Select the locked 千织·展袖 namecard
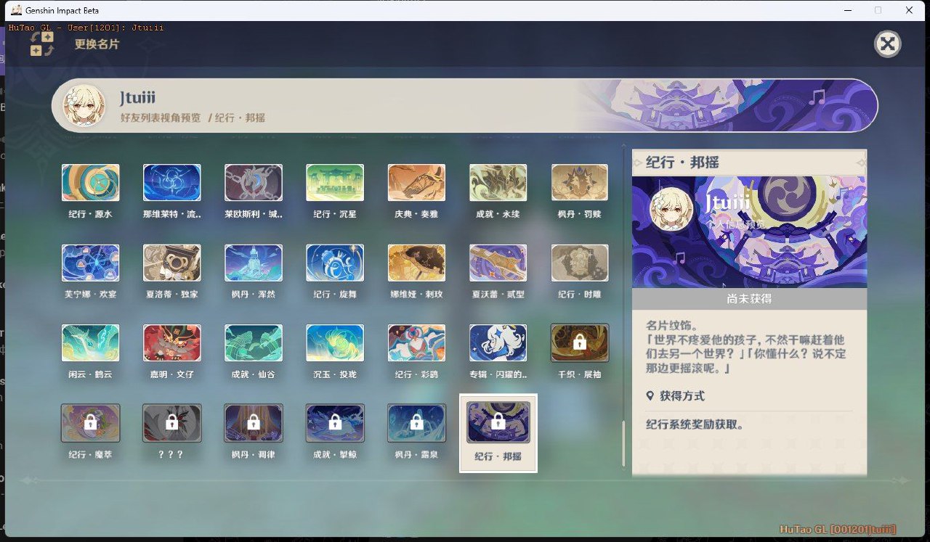The height and width of the screenshot is (542, 930). [x=579, y=342]
